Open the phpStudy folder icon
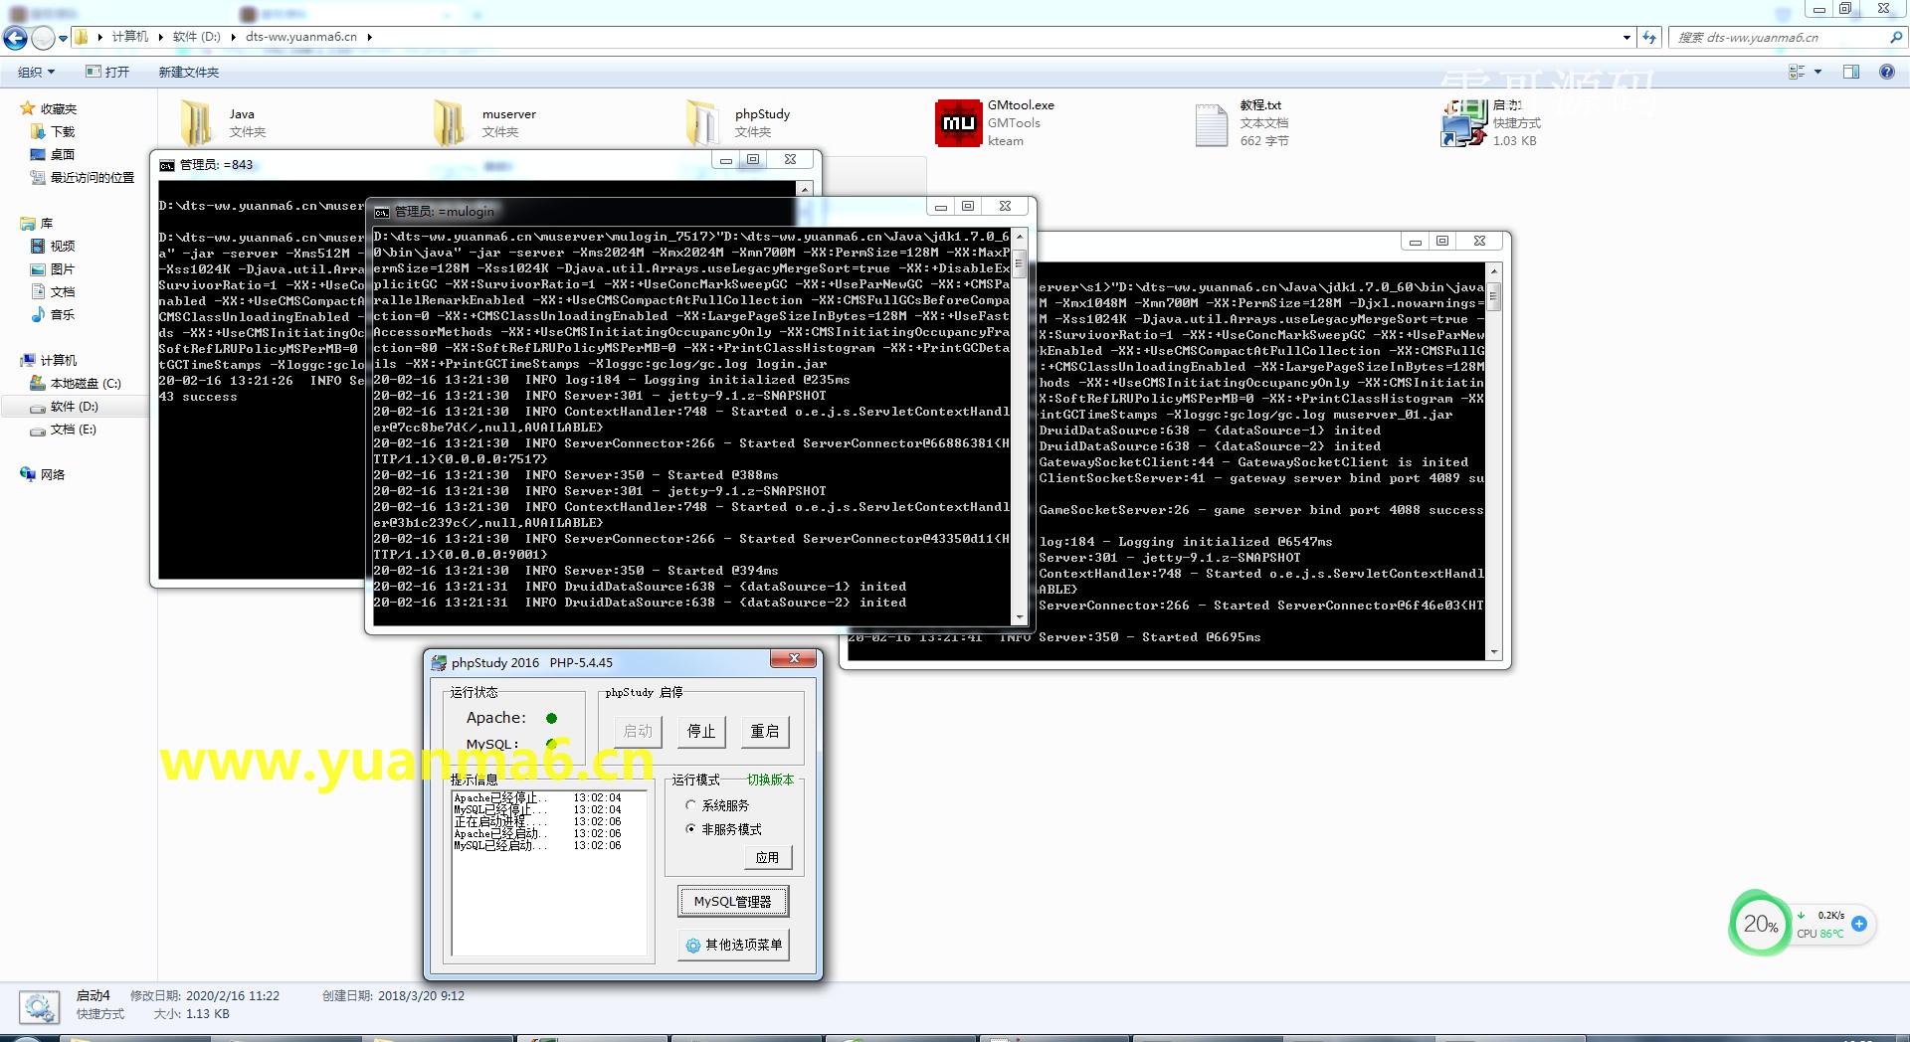Image resolution: width=1910 pixels, height=1042 pixels. pyautogui.click(x=701, y=121)
